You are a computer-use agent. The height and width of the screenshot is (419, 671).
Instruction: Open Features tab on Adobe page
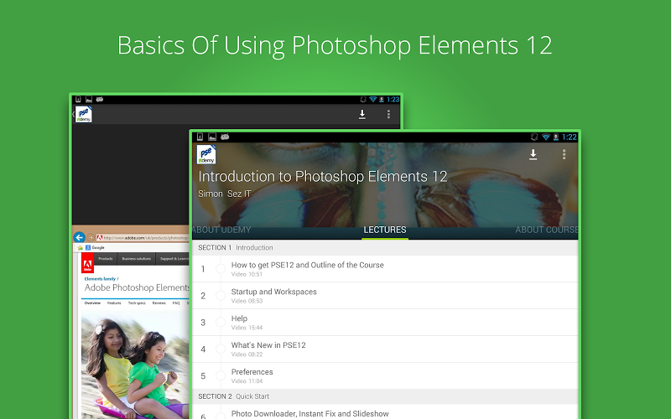coord(114,303)
